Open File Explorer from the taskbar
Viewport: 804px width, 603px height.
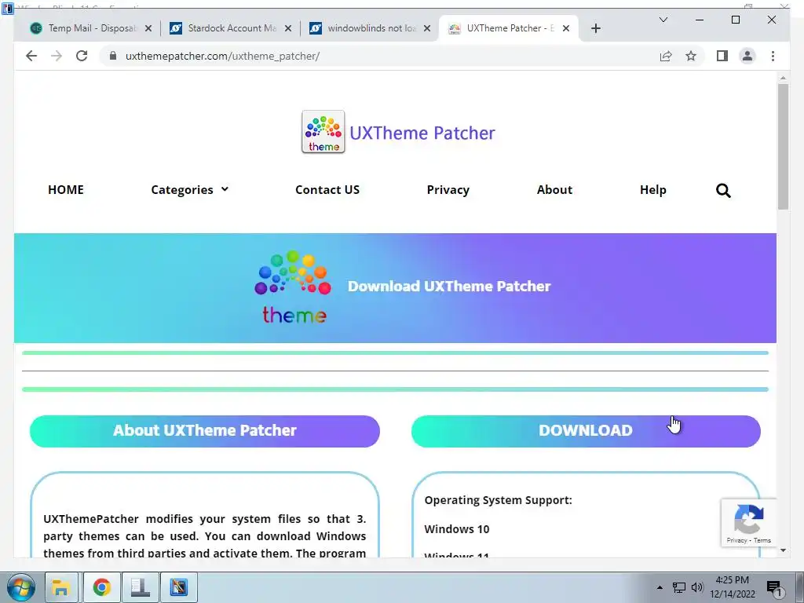(61, 587)
